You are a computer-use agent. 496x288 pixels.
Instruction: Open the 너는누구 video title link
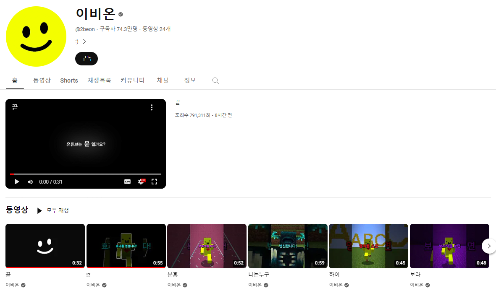[x=259, y=275]
